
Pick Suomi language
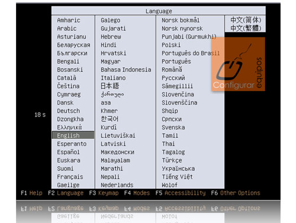pos(65,169)
